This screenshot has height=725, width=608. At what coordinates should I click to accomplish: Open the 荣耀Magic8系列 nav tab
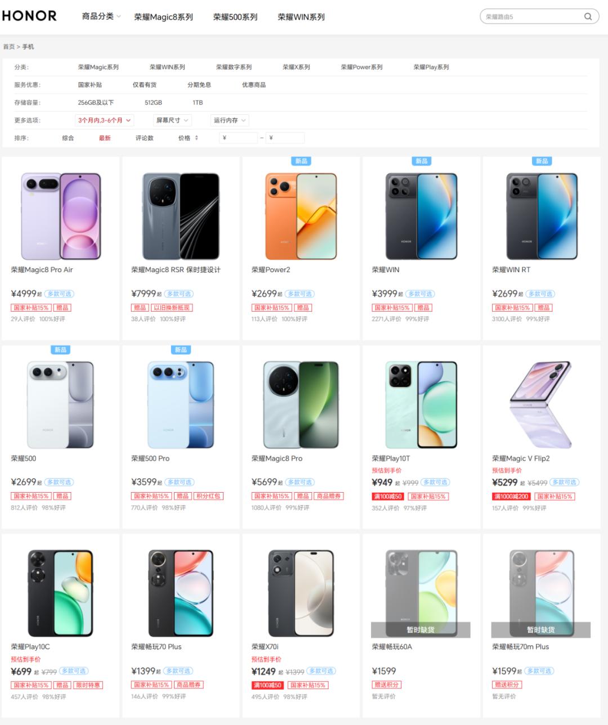click(x=163, y=17)
